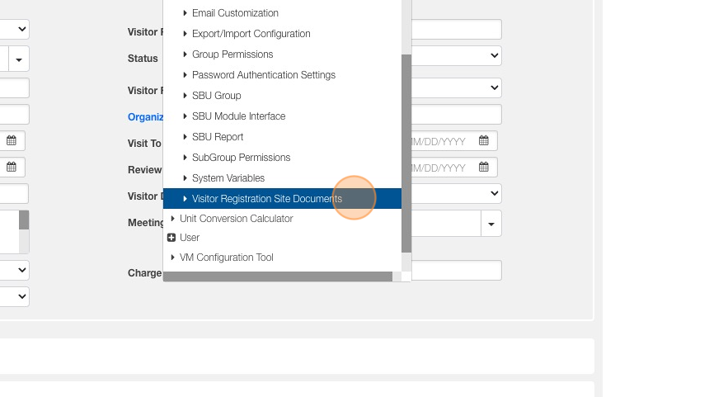Viewport: 709px width, 397px height.
Task: Open the Meeting row dropdown caret
Action: point(491,224)
